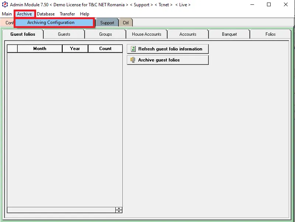Minimize the Admin Module window
This screenshot has height=222, width=295.
252,4
